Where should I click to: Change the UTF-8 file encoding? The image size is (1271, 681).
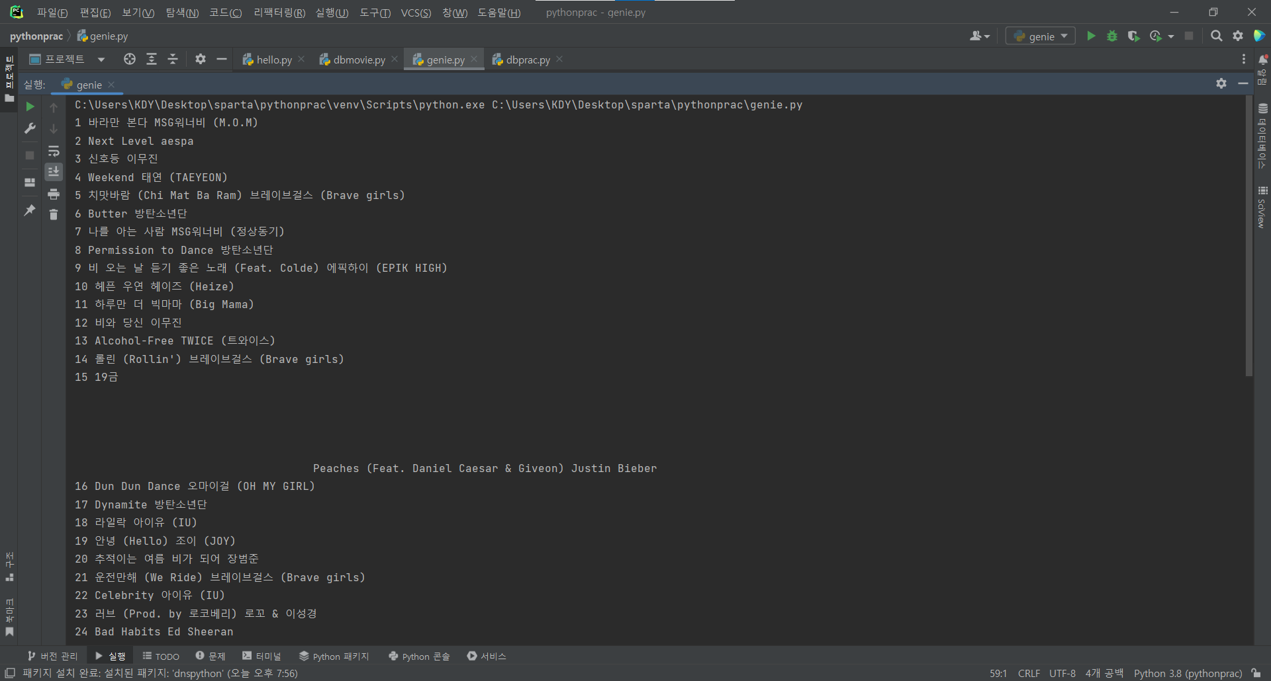point(1062,673)
